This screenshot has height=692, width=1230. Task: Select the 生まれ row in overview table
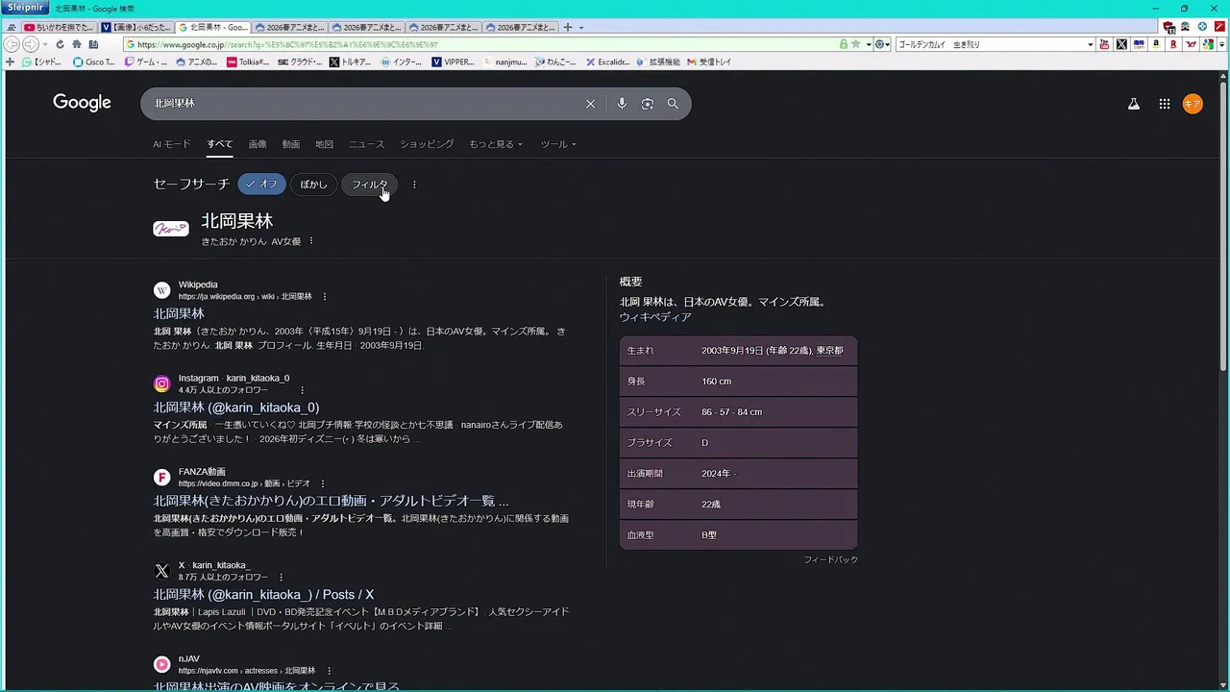click(x=738, y=351)
